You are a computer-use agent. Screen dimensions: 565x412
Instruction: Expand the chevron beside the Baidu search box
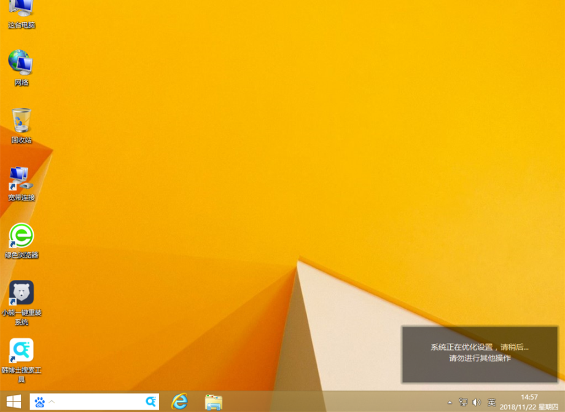pyautogui.click(x=52, y=403)
